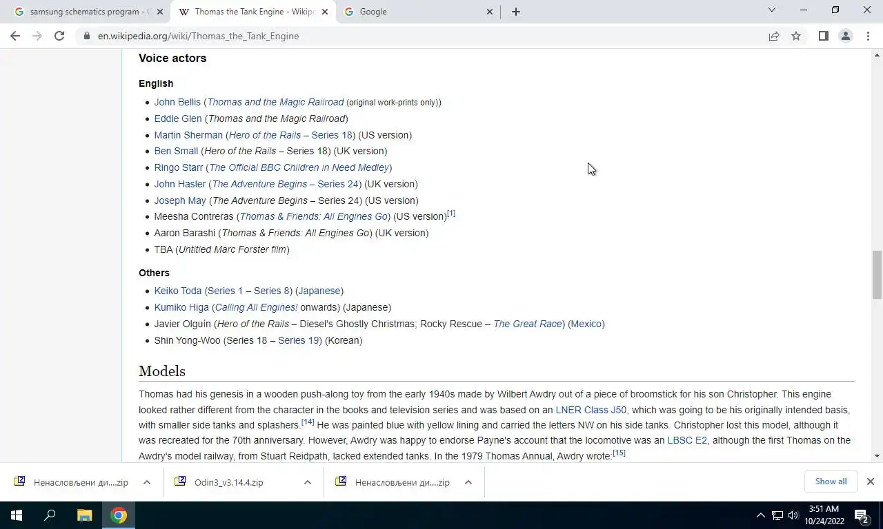
Task: Switch to the samsung schematics program tab
Action: click(86, 12)
